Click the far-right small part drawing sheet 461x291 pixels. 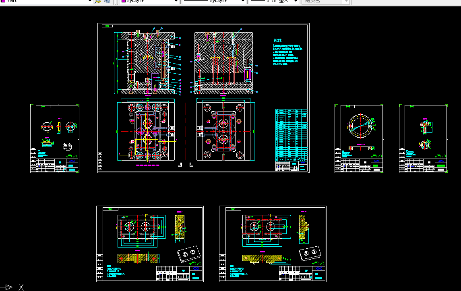(x=424, y=138)
